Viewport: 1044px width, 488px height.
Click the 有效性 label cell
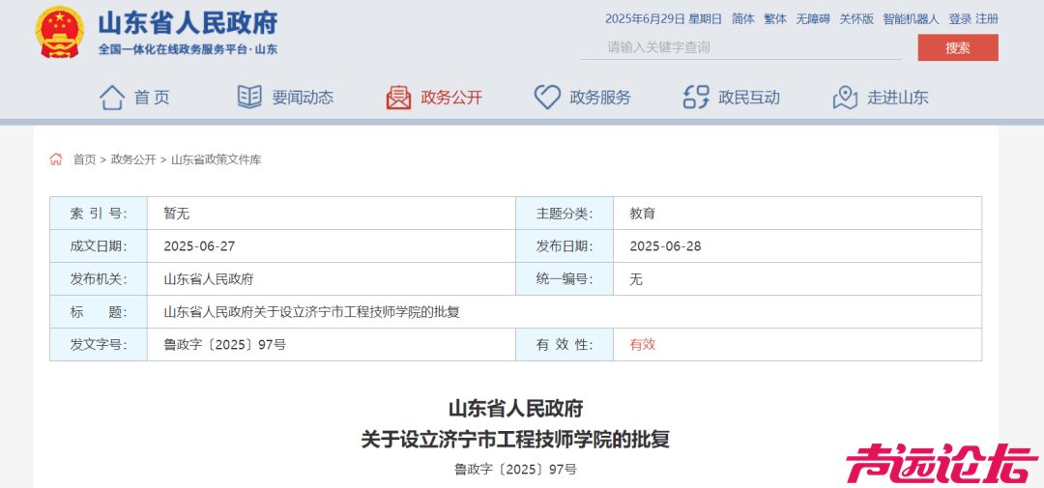click(x=565, y=344)
